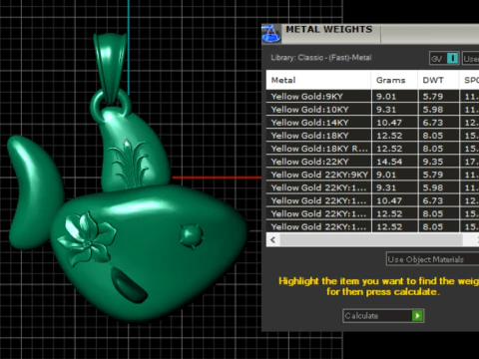Select the Yellow Gold 22KY:9KY row
479x359 pixels.
tap(372, 175)
